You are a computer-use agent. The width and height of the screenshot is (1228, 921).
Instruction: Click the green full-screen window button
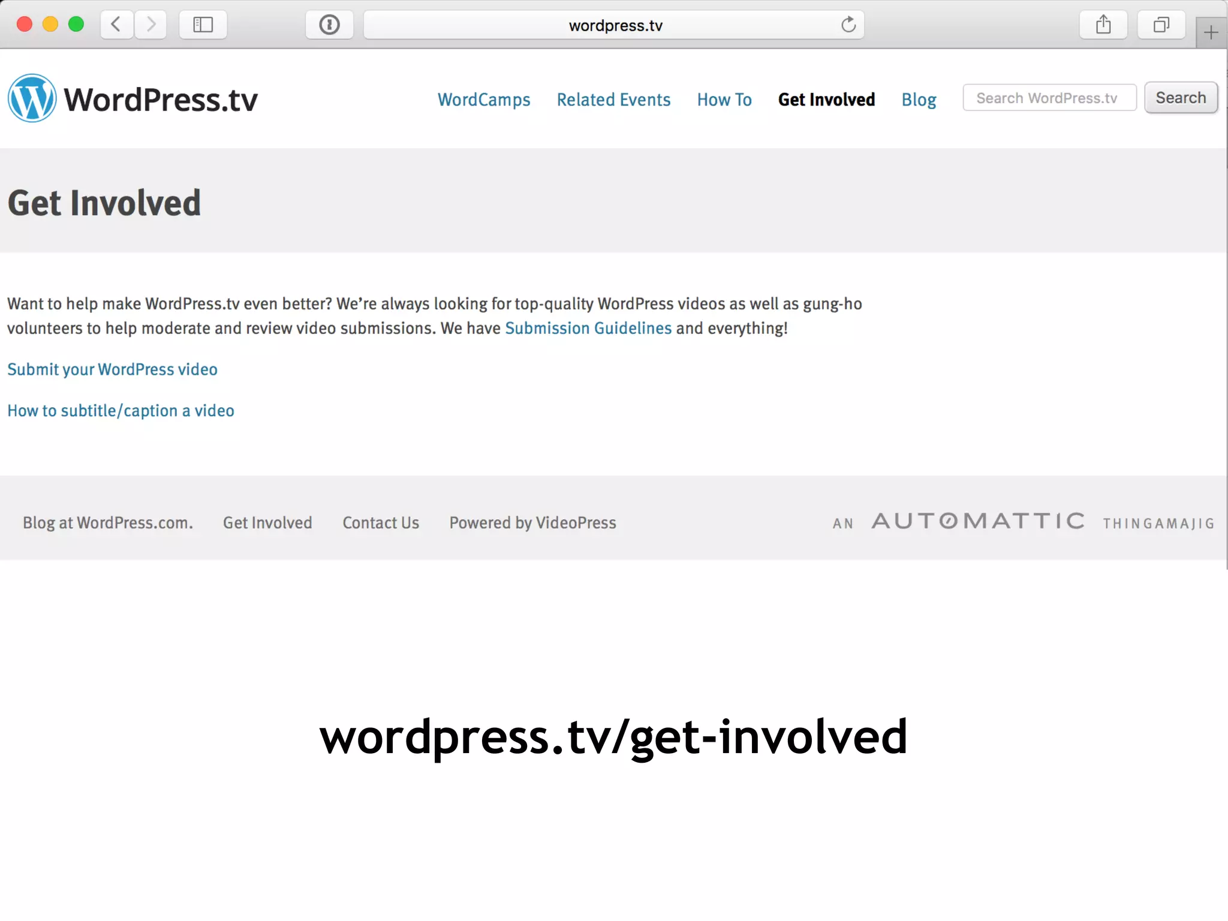[76, 25]
